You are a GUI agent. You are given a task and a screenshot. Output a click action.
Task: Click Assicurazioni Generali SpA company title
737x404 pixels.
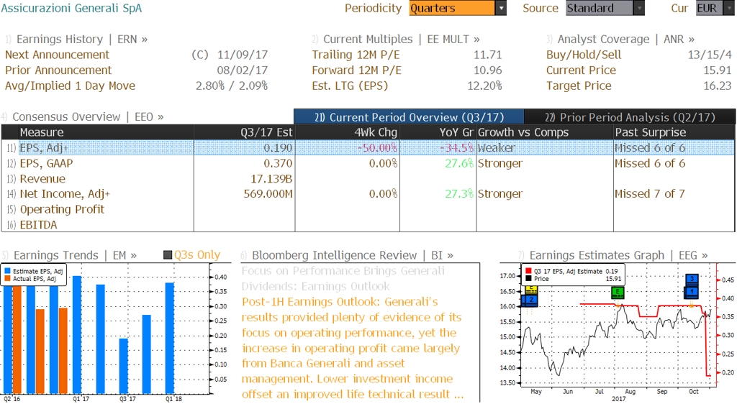click(x=71, y=9)
